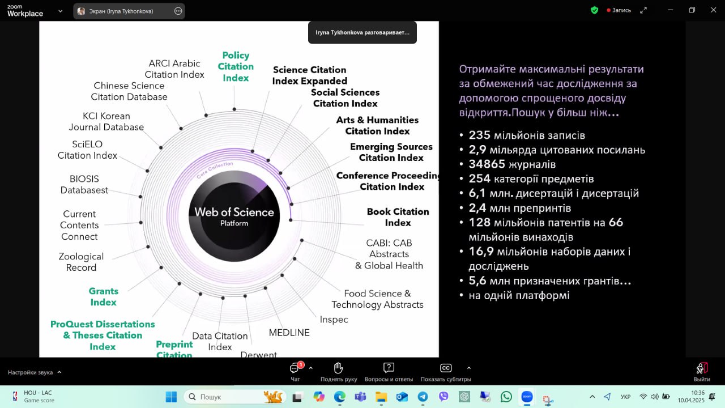Click the KCI Korean Journal Database label
The image size is (725, 408).
[x=106, y=121]
